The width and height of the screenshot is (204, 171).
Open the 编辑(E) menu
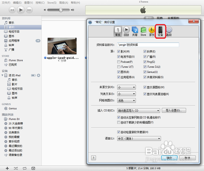17,3
